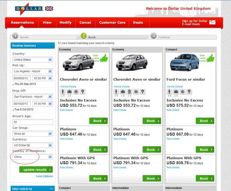
Task: Click location pin icon on Ford Focus card
Action: (x=189, y=92)
